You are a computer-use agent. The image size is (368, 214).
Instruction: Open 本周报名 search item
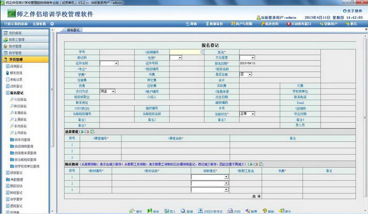18,113
